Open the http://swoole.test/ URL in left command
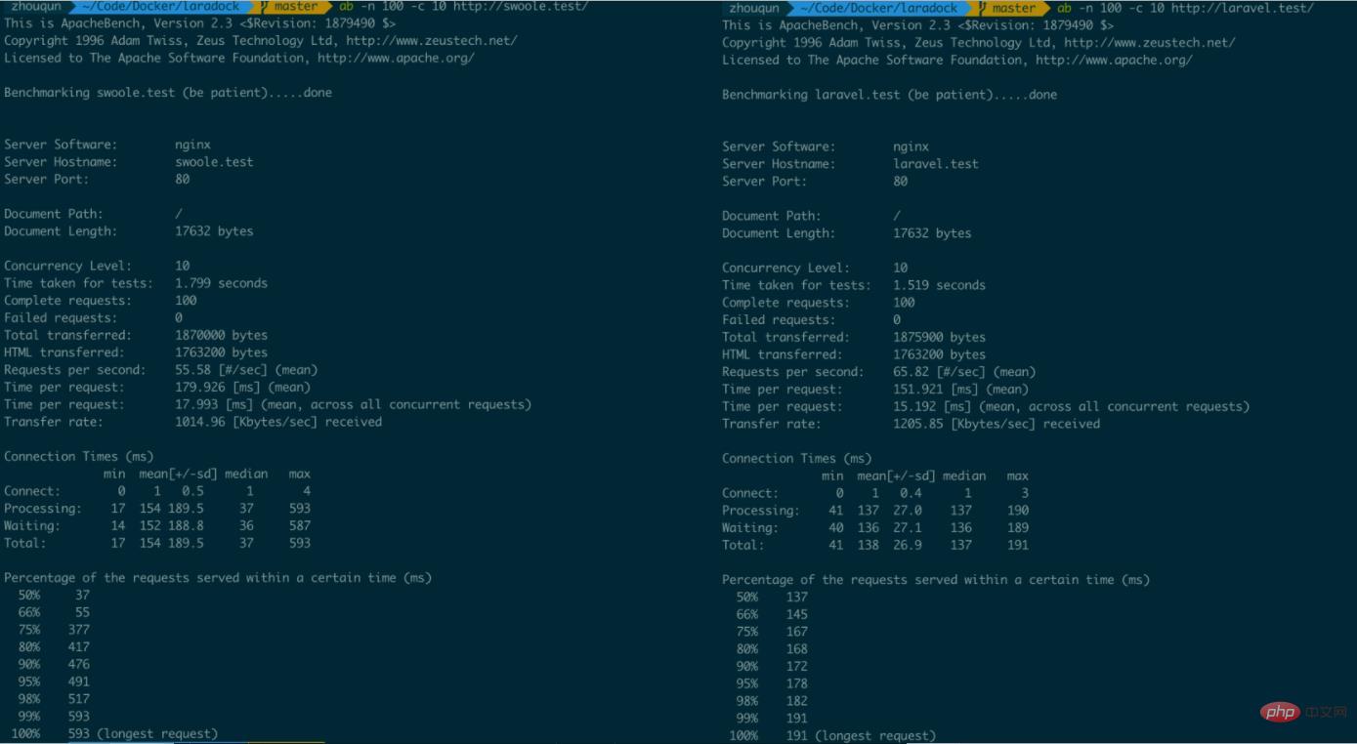 (521, 6)
